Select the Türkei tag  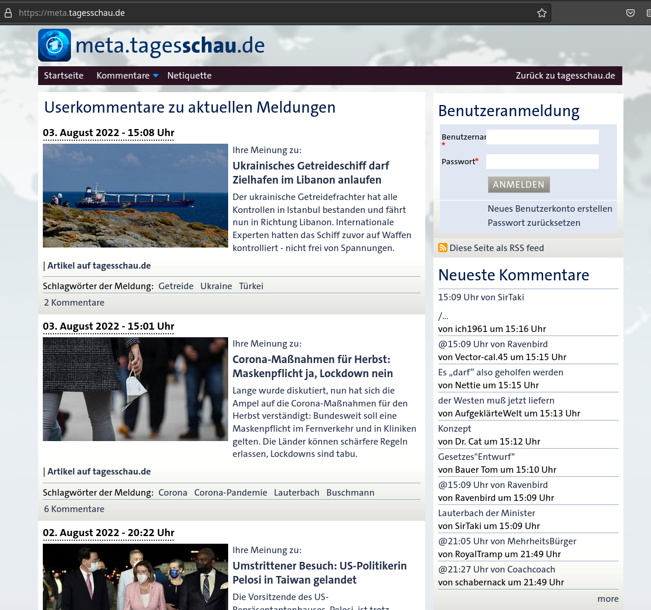pos(251,286)
